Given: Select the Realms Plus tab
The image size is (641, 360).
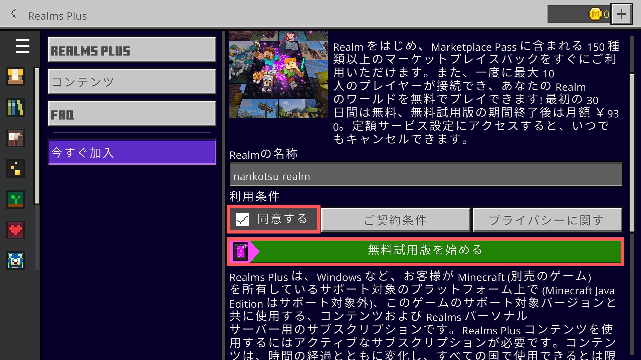Looking at the screenshot, I should click(x=132, y=50).
